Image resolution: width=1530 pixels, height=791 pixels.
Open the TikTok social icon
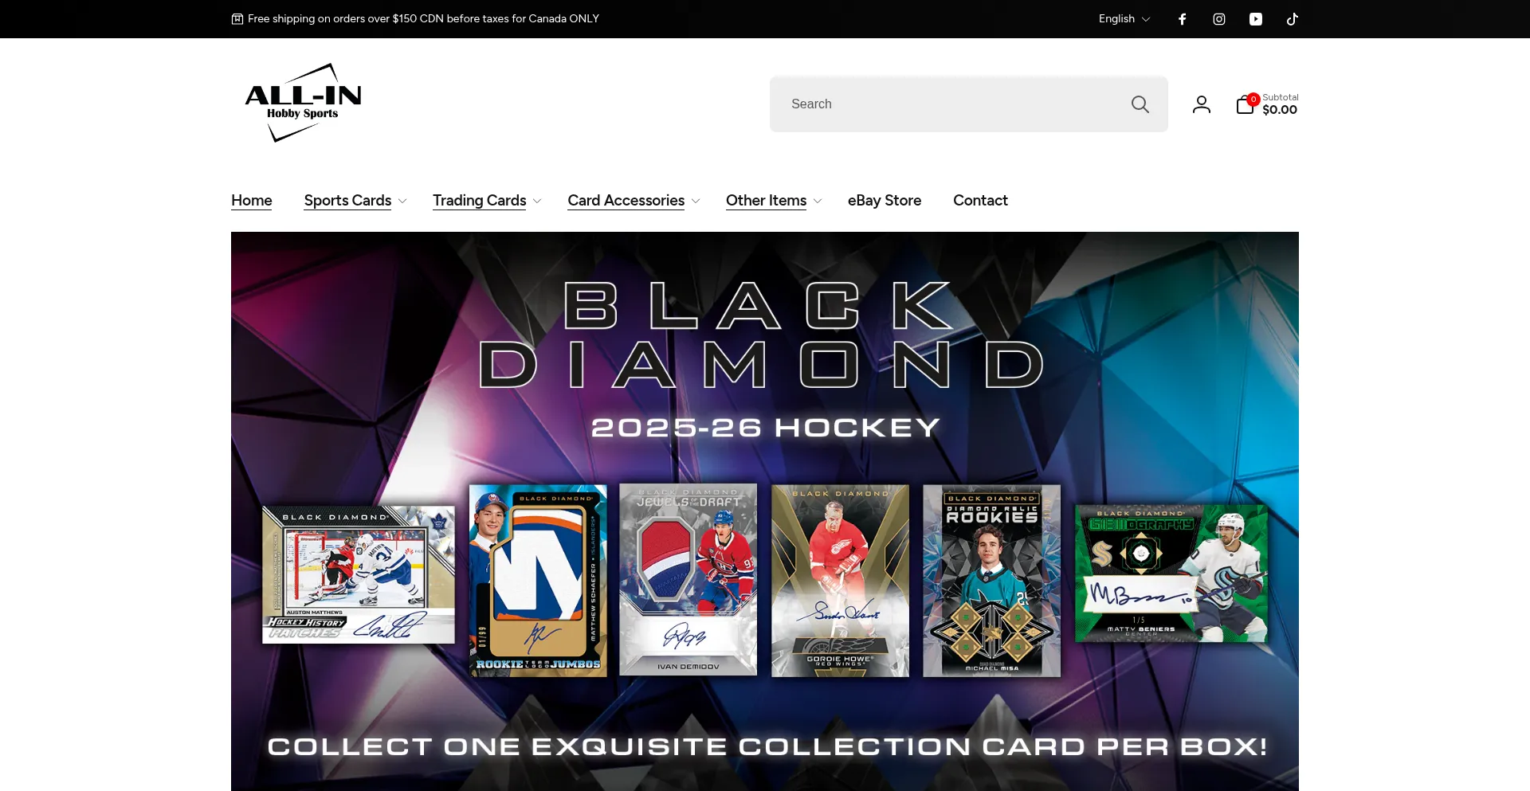1293,19
